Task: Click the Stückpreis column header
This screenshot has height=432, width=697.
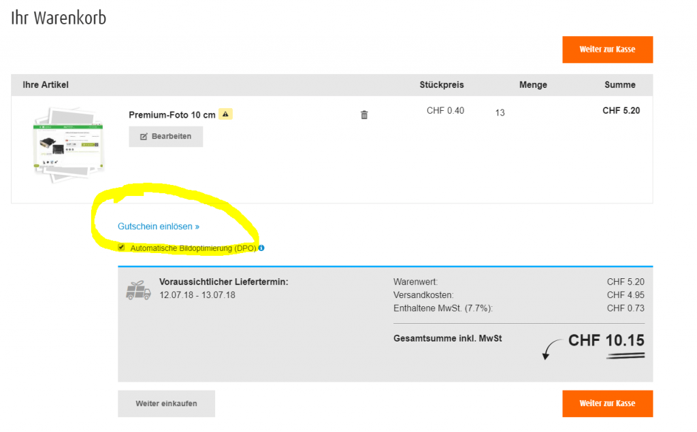Action: coord(441,84)
